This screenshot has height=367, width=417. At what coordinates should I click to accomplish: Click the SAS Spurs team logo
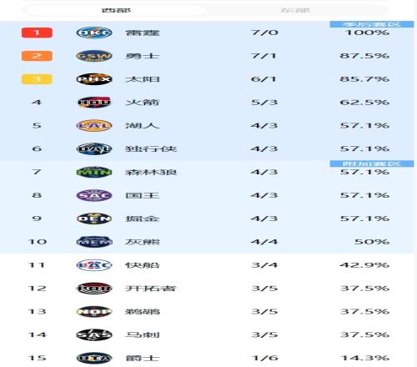pyautogui.click(x=94, y=334)
